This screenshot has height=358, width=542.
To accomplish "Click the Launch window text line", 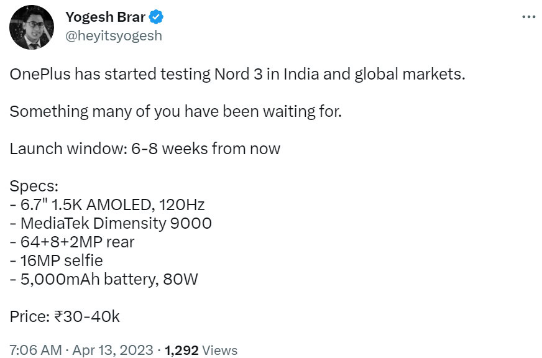I will point(145,149).
